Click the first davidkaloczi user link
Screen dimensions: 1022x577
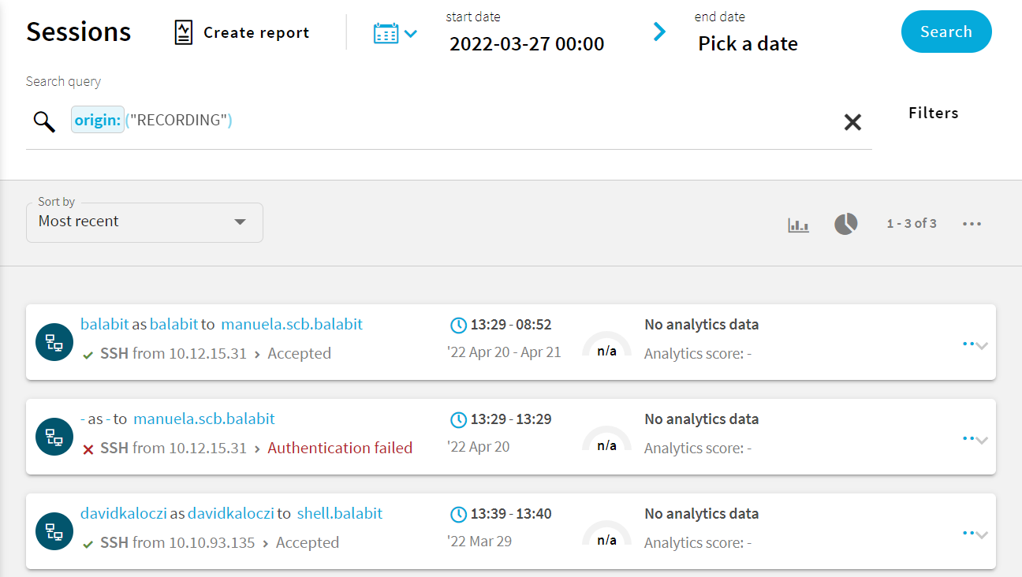tap(124, 513)
